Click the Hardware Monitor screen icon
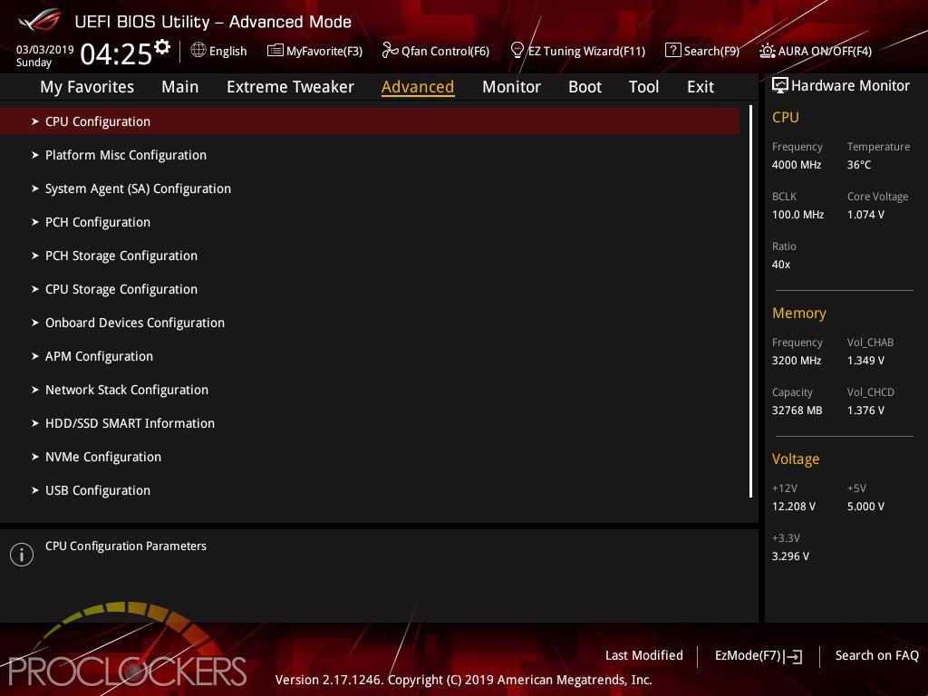This screenshot has width=928, height=696. pyautogui.click(x=780, y=85)
